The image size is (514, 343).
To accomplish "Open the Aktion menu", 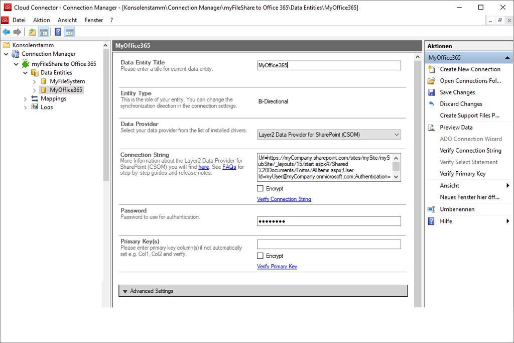I will click(x=42, y=20).
